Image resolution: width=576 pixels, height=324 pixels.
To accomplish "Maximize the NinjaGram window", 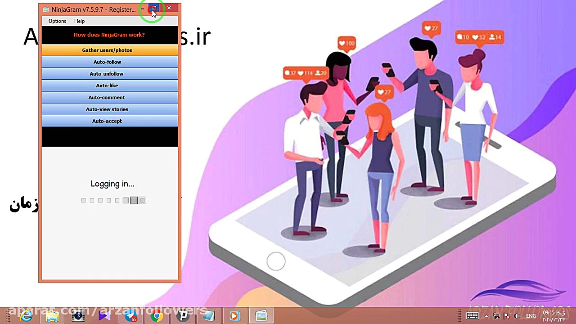I will [153, 8].
